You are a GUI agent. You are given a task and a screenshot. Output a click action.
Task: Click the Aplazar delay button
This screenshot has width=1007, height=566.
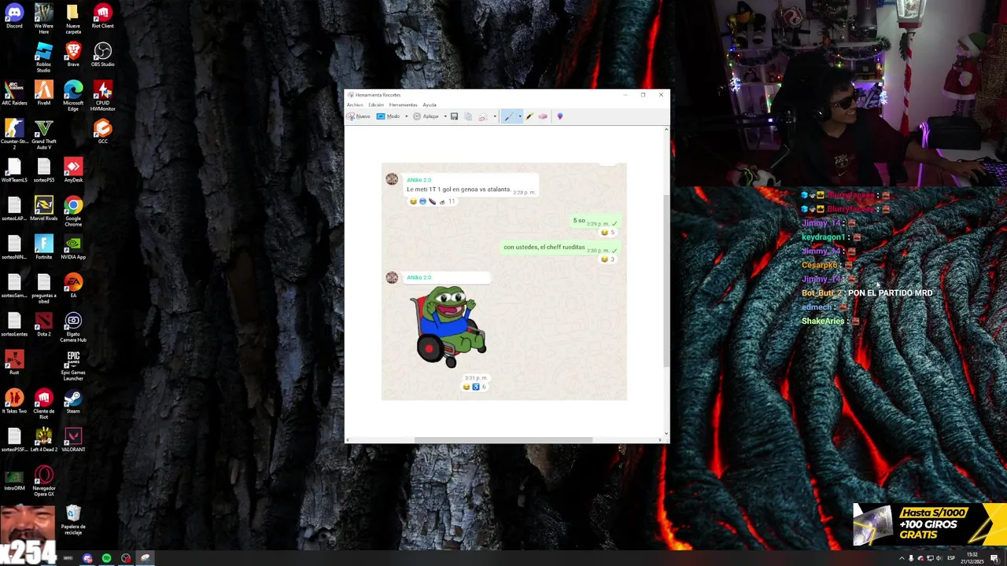click(426, 116)
